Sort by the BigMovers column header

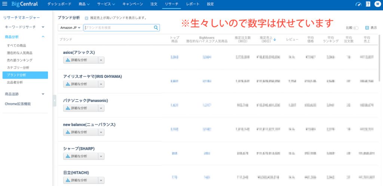(x=206, y=39)
